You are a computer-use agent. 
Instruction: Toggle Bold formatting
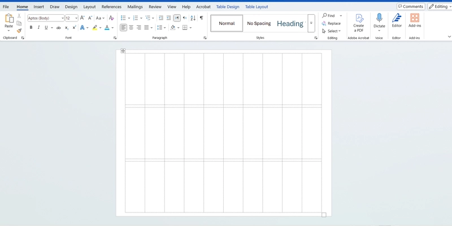(31, 28)
